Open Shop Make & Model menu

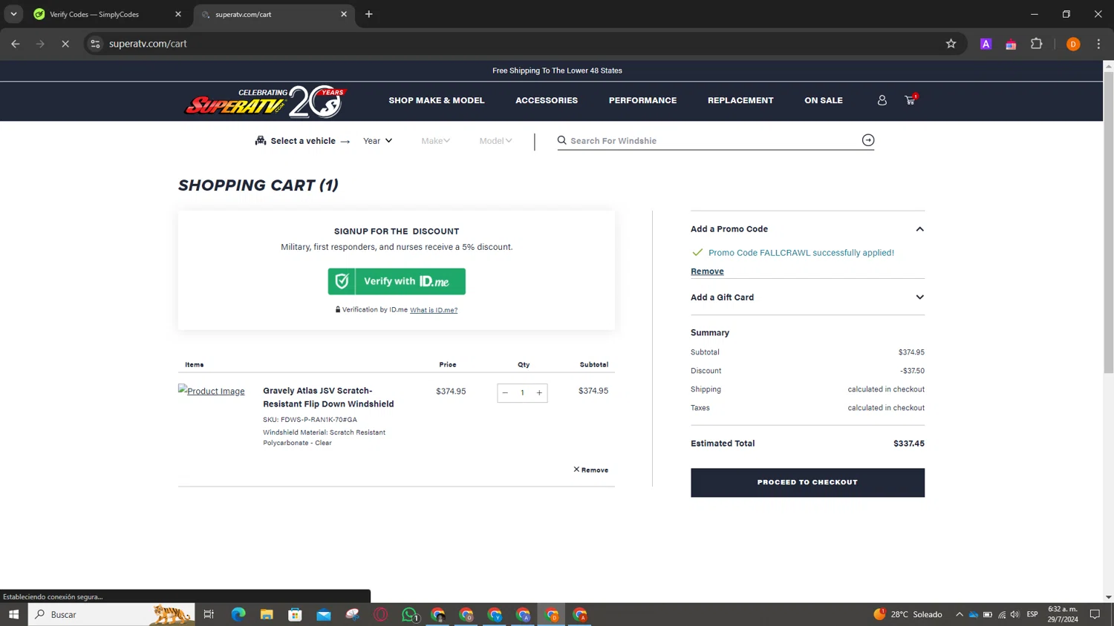[x=437, y=100]
